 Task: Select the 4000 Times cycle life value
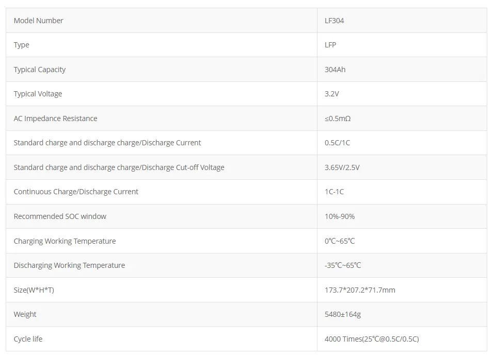(x=372, y=339)
